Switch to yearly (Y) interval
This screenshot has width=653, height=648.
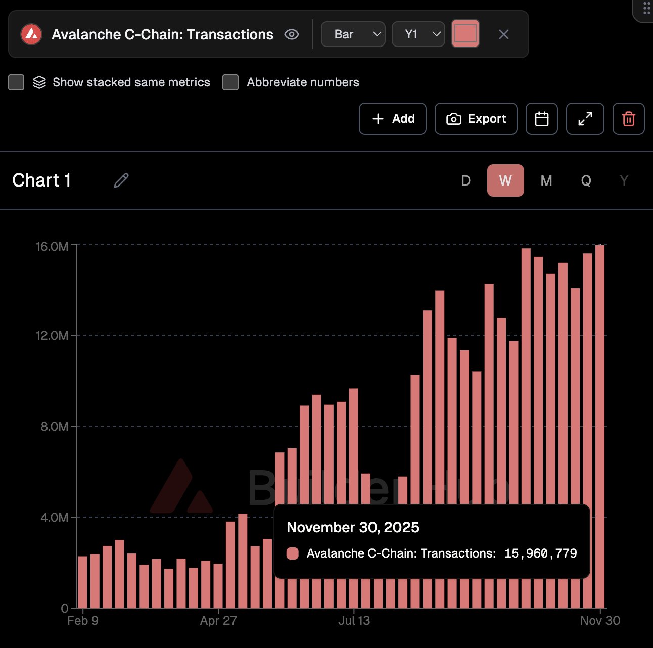pos(624,180)
